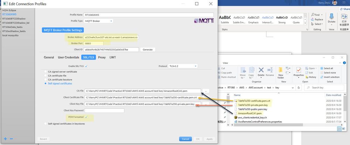Open the File Explorer Open button dropdown

pyautogui.click(x=311, y=68)
